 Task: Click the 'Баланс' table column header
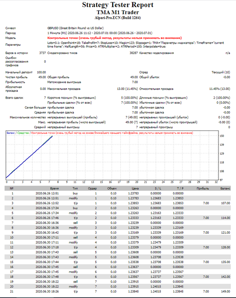click(x=225, y=188)
